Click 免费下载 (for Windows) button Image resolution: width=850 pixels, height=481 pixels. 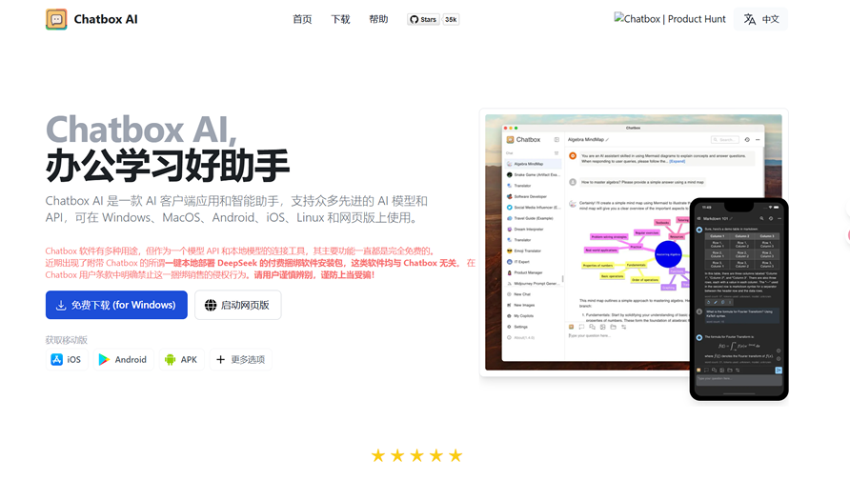pos(116,305)
